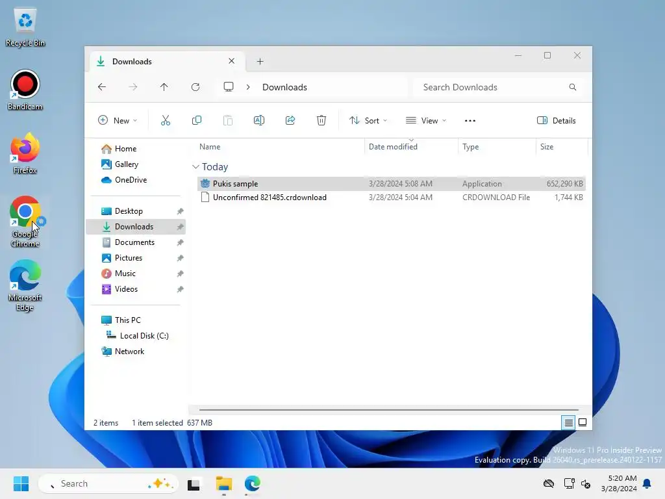This screenshot has height=499, width=665.
Task: Open Microsoft Edge from the taskbar
Action: click(253, 483)
